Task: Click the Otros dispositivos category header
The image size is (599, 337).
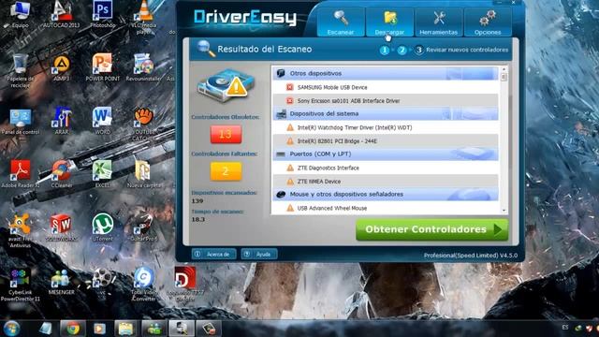Action: pyautogui.click(x=386, y=73)
